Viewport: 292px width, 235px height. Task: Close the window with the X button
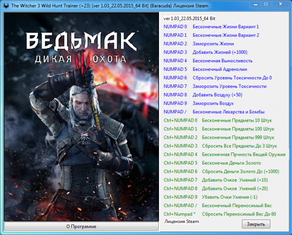[280, 4]
